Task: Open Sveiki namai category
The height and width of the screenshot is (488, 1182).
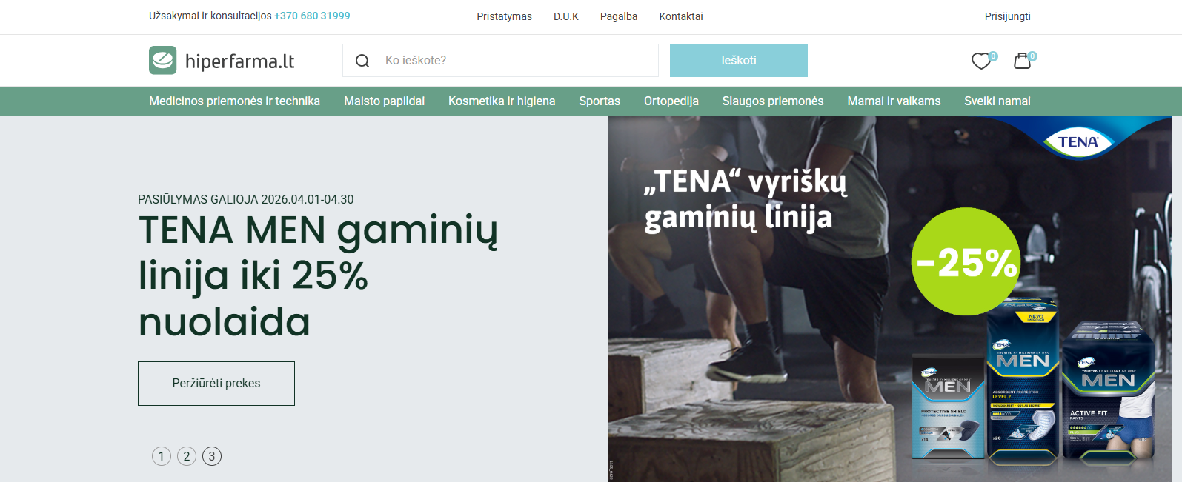Action: click(x=997, y=101)
